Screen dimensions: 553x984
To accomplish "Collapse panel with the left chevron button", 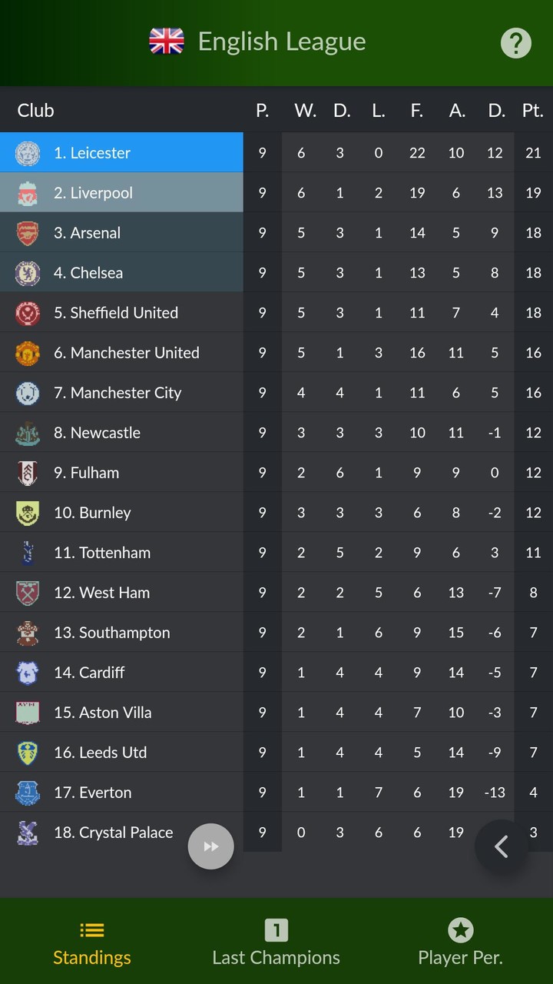I will click(502, 846).
